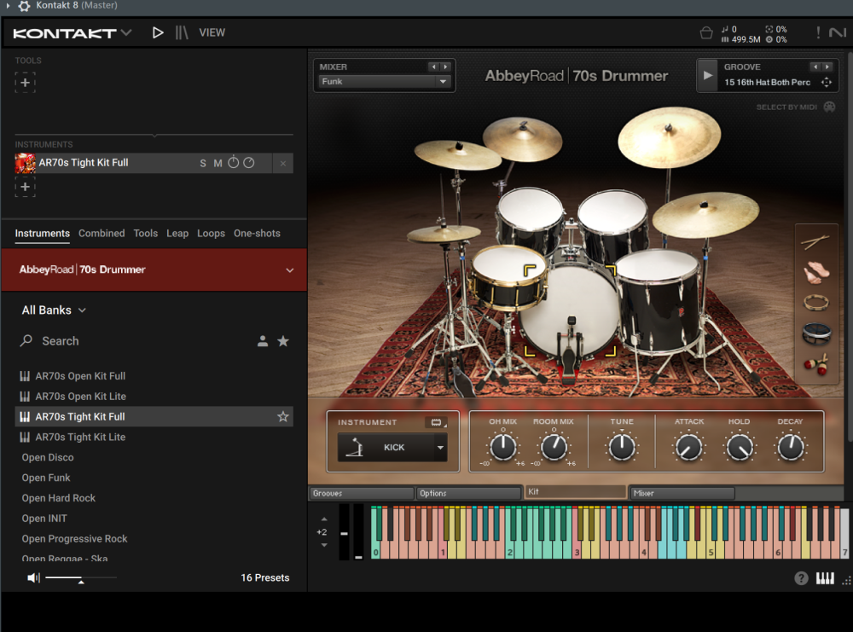Play the groove 15 16th Hat

pyautogui.click(x=708, y=75)
